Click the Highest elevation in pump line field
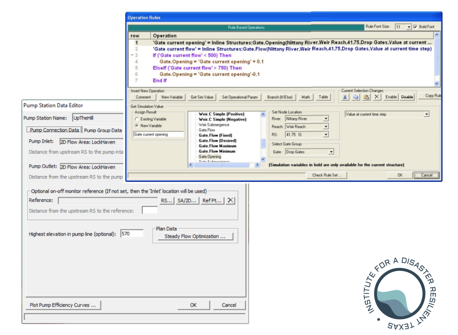Viewport: 458px width, 335px height. coord(132,233)
